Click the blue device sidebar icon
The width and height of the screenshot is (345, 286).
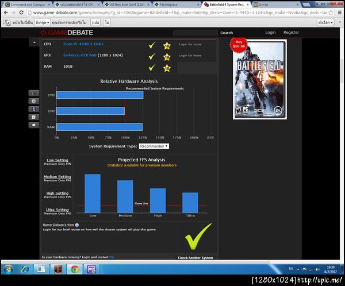click(x=34, y=109)
